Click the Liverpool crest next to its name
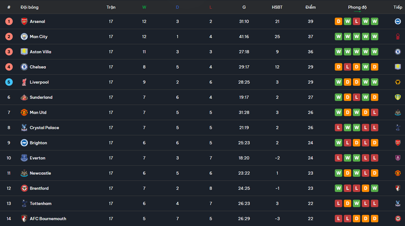Viewport: 405px width, 226px height. [x=24, y=82]
